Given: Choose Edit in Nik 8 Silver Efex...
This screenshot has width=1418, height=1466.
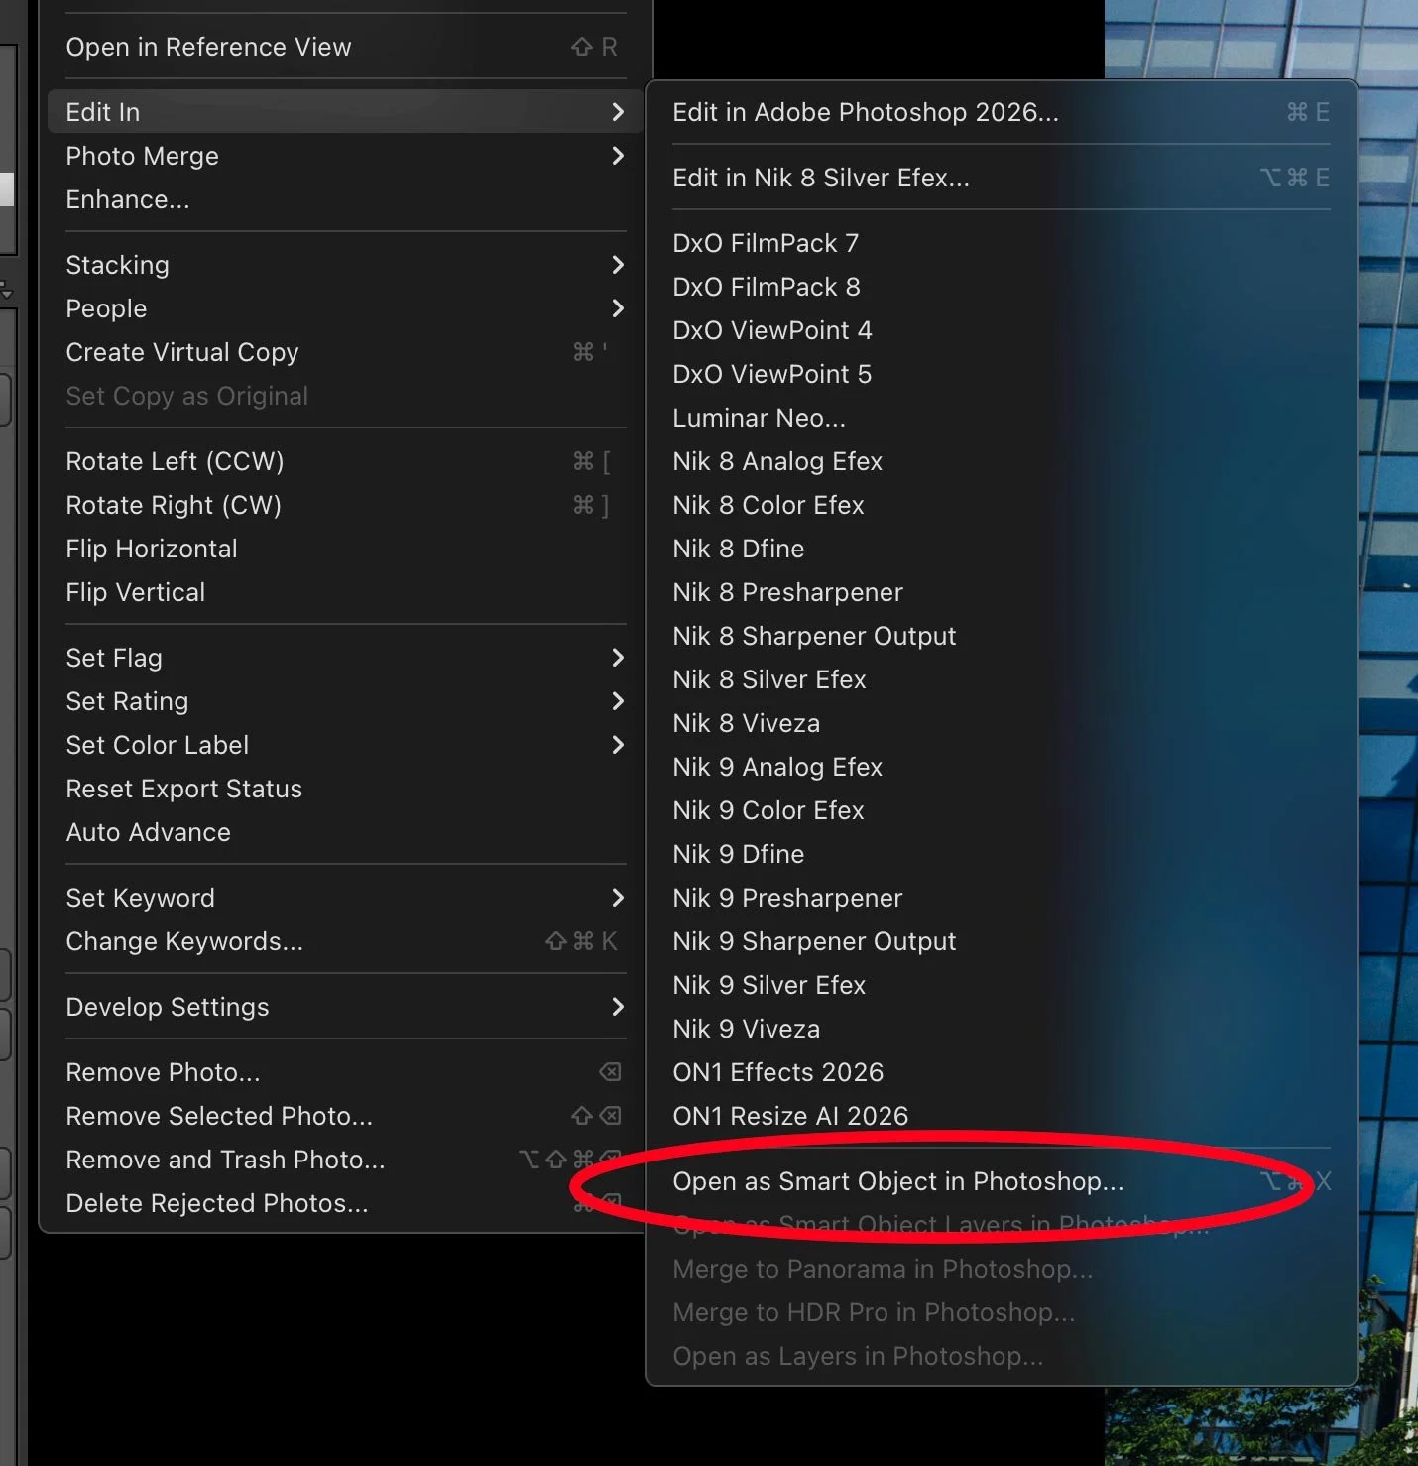Looking at the screenshot, I should (x=1002, y=178).
